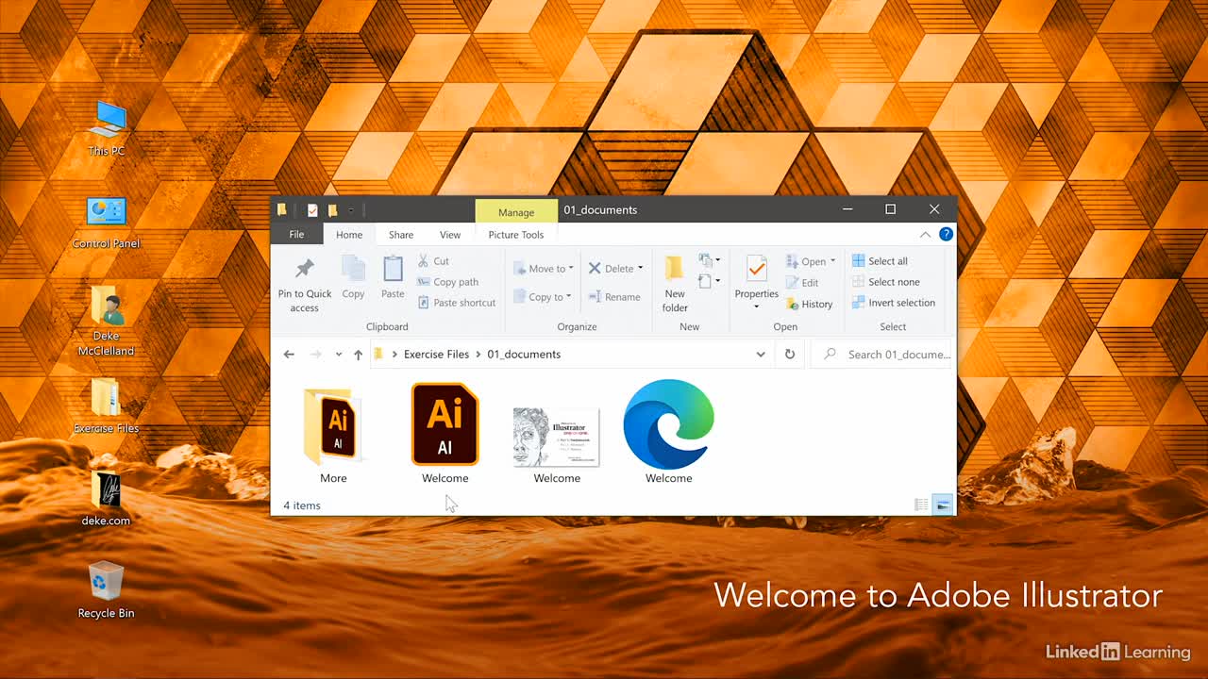Click in the Search 01_documents field
The image size is (1208, 679).
(882, 355)
